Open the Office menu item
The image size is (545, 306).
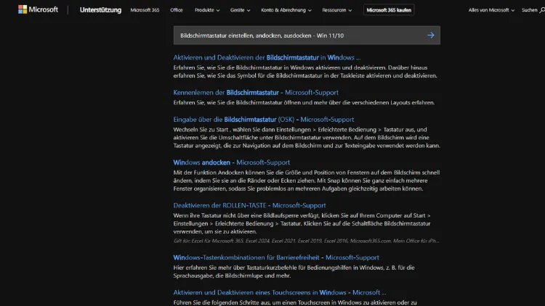[x=177, y=10]
